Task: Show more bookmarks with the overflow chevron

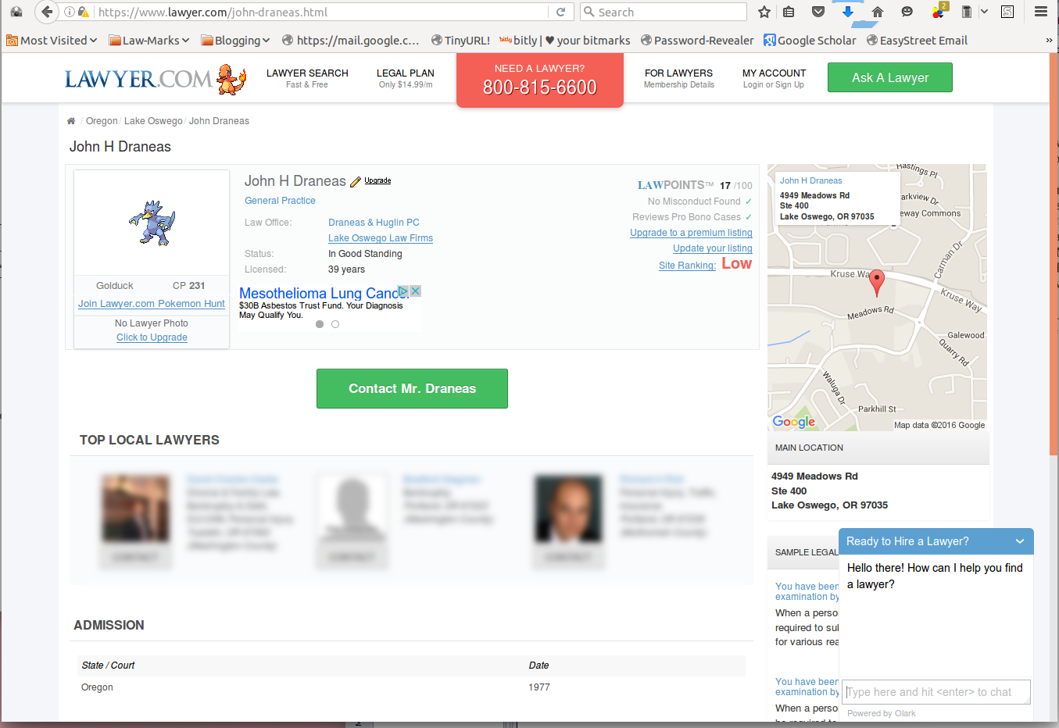Action: pyautogui.click(x=1049, y=41)
